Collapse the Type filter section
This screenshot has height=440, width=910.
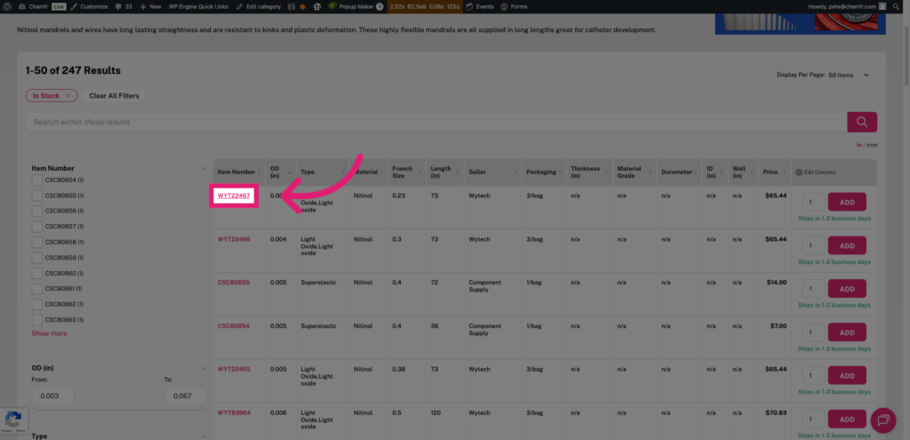204,436
